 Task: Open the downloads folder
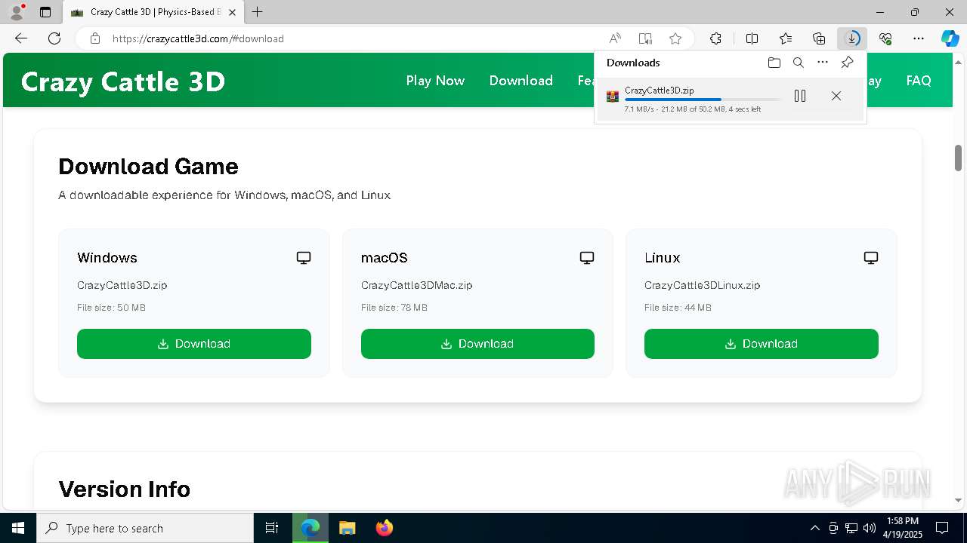coord(774,63)
